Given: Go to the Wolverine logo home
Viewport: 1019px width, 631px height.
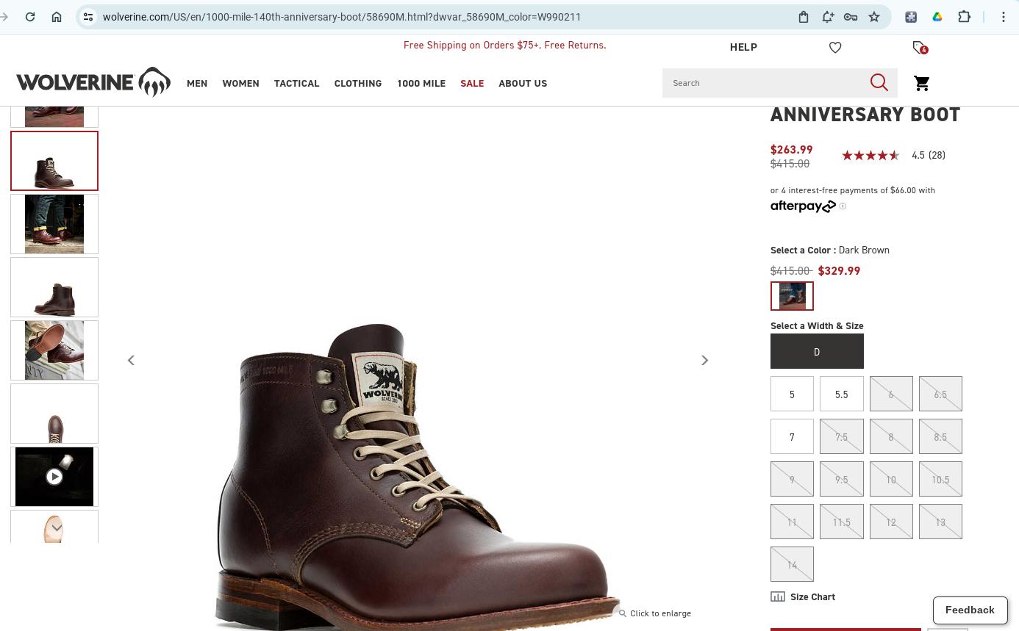Looking at the screenshot, I should click(x=93, y=82).
